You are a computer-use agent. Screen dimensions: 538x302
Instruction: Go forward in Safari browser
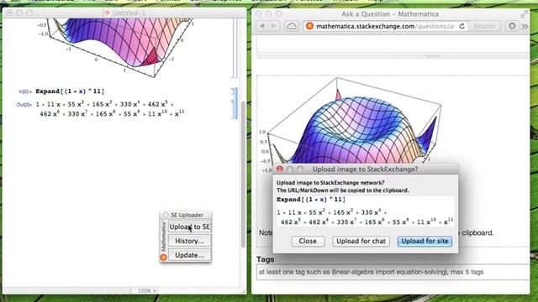pyautogui.click(x=274, y=26)
